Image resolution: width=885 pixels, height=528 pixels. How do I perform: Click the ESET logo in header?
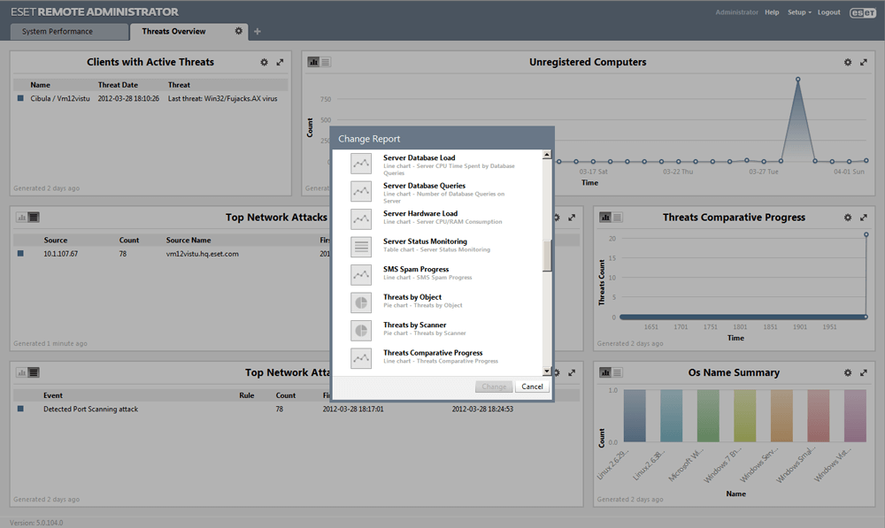point(862,12)
